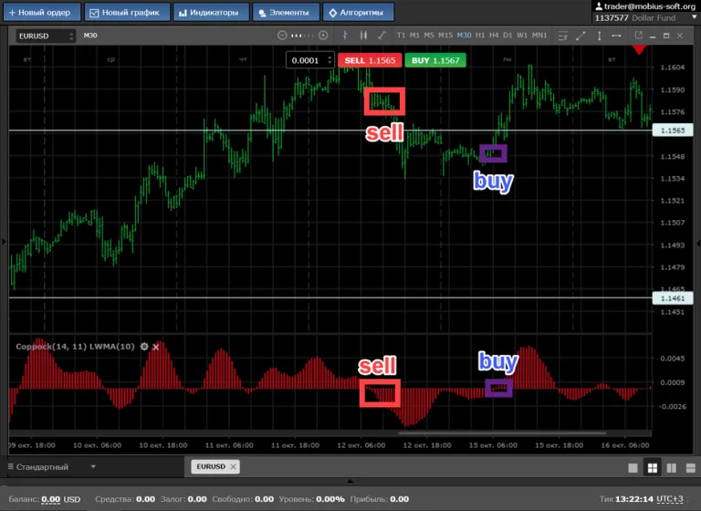Click the 1.1565 price level label
Viewport: 701px width, 511px height.
click(673, 130)
